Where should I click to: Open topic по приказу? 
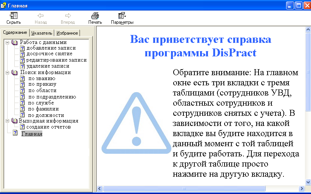click(x=42, y=84)
